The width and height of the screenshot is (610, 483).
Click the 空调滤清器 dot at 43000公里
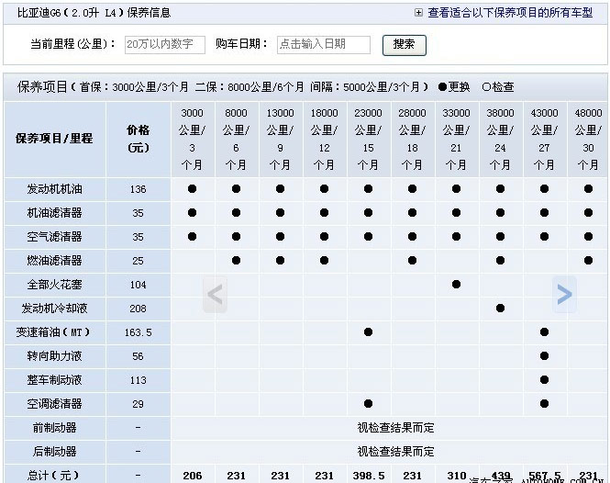pyautogui.click(x=544, y=403)
